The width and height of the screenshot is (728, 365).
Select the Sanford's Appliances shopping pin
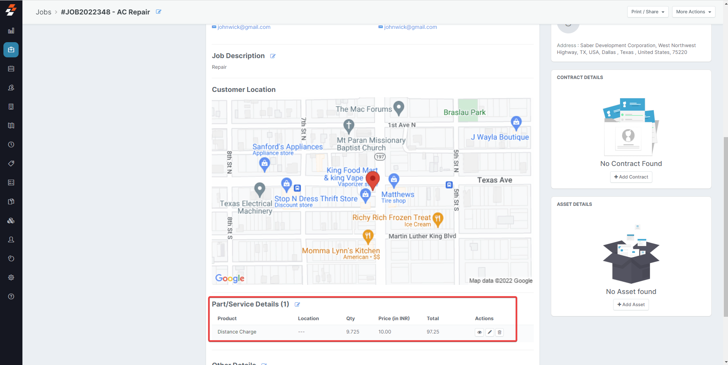pyautogui.click(x=264, y=164)
